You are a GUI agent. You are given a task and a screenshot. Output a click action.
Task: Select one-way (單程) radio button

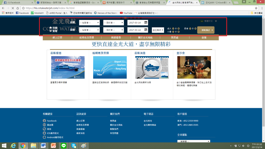click(x=50, y=28)
